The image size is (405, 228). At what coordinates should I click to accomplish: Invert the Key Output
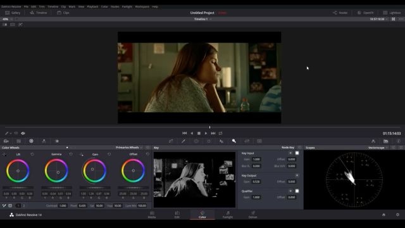click(x=297, y=175)
